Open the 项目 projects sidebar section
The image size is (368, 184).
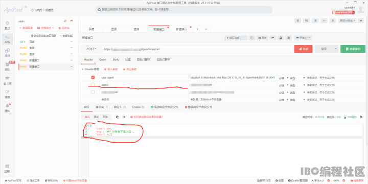click(7, 53)
